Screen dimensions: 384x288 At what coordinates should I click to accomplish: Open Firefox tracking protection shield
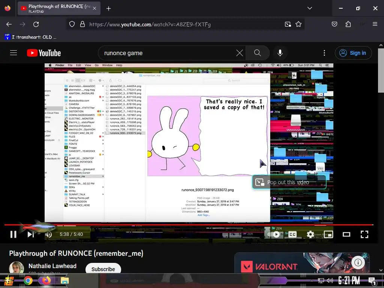[x=72, y=24]
